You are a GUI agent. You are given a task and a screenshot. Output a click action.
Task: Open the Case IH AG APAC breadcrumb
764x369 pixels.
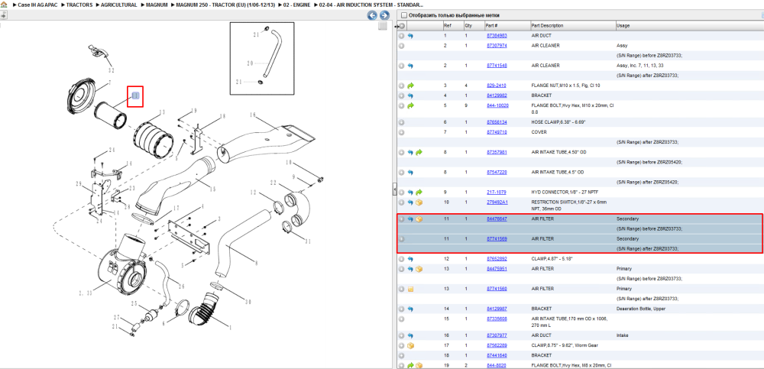pyautogui.click(x=37, y=5)
